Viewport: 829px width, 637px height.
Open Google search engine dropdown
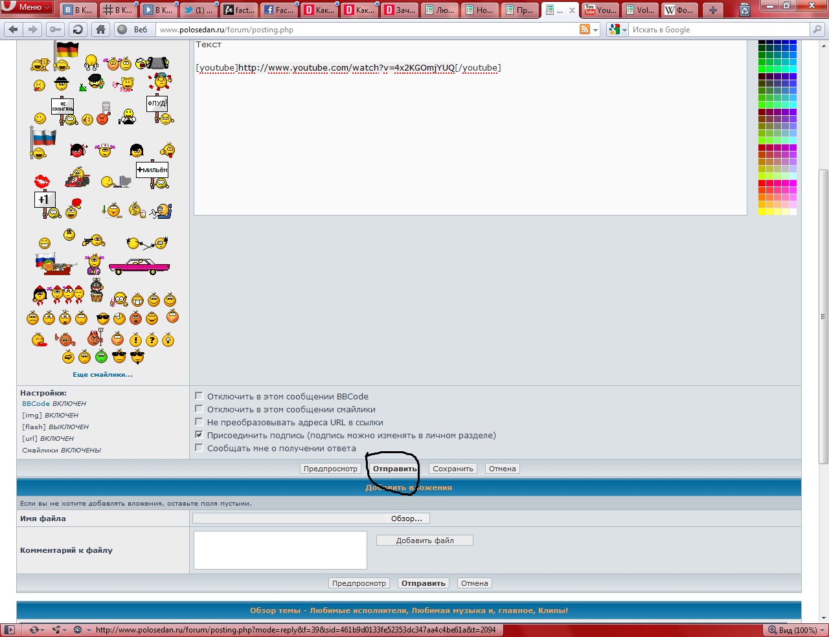(x=616, y=29)
